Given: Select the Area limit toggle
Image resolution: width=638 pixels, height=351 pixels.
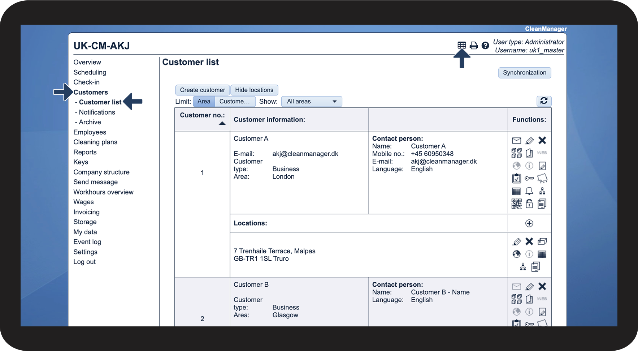Looking at the screenshot, I should [204, 102].
